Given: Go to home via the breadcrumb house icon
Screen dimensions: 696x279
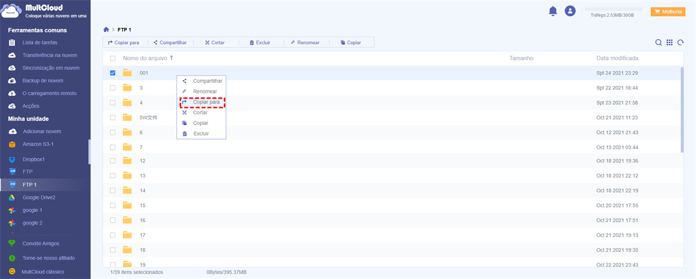Looking at the screenshot, I should click(106, 29).
